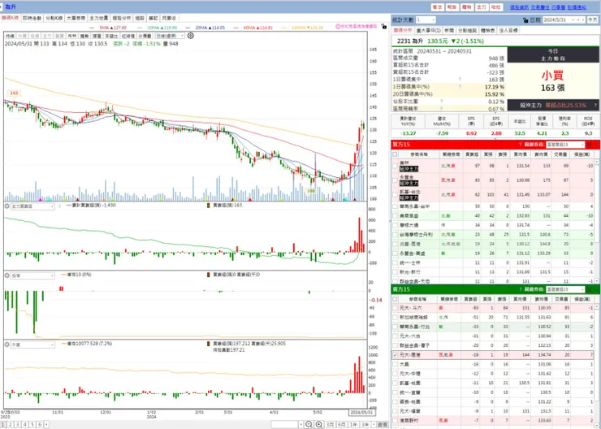Switch to the 分點K線 tab
The image size is (601, 429).
point(54,18)
